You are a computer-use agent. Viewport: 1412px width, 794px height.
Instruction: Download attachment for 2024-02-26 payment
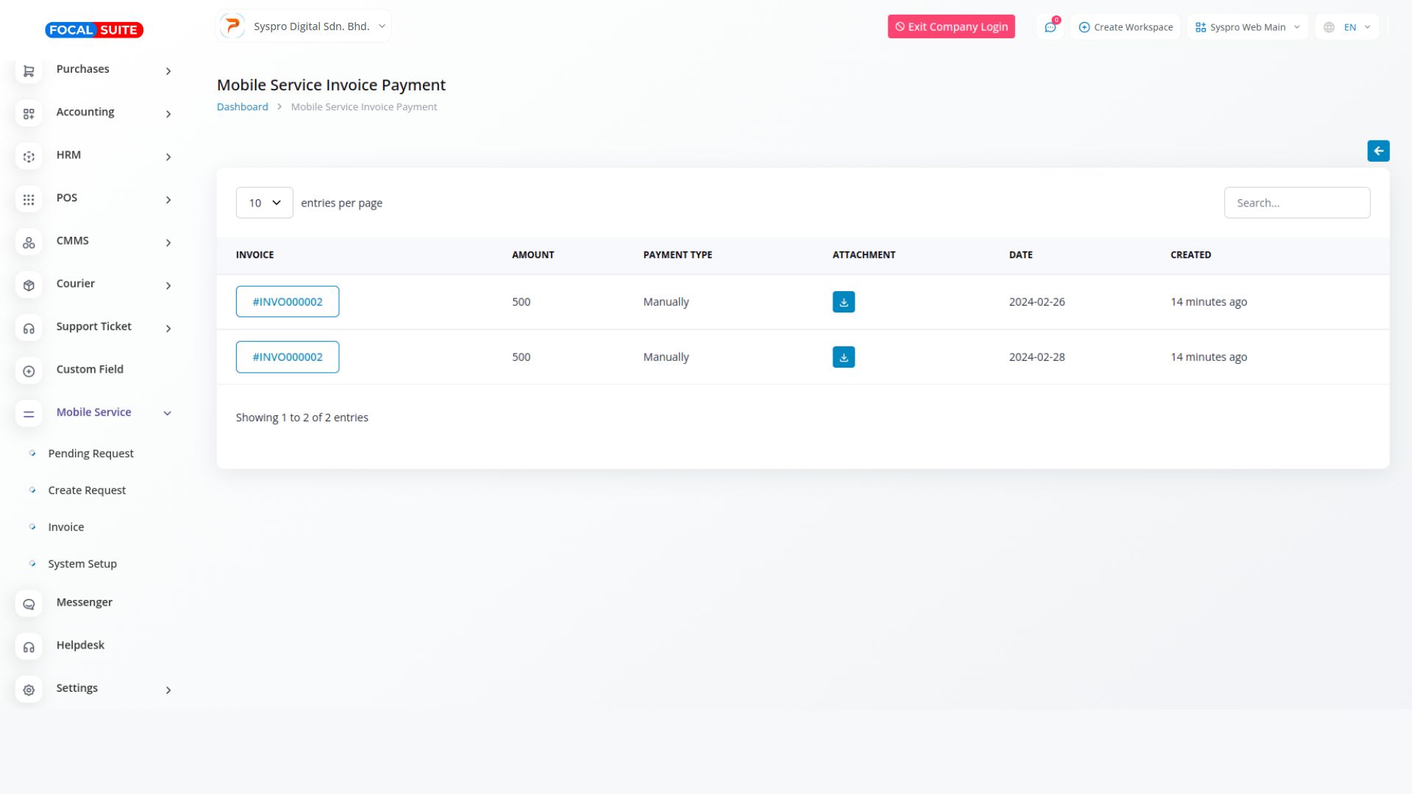(x=843, y=301)
